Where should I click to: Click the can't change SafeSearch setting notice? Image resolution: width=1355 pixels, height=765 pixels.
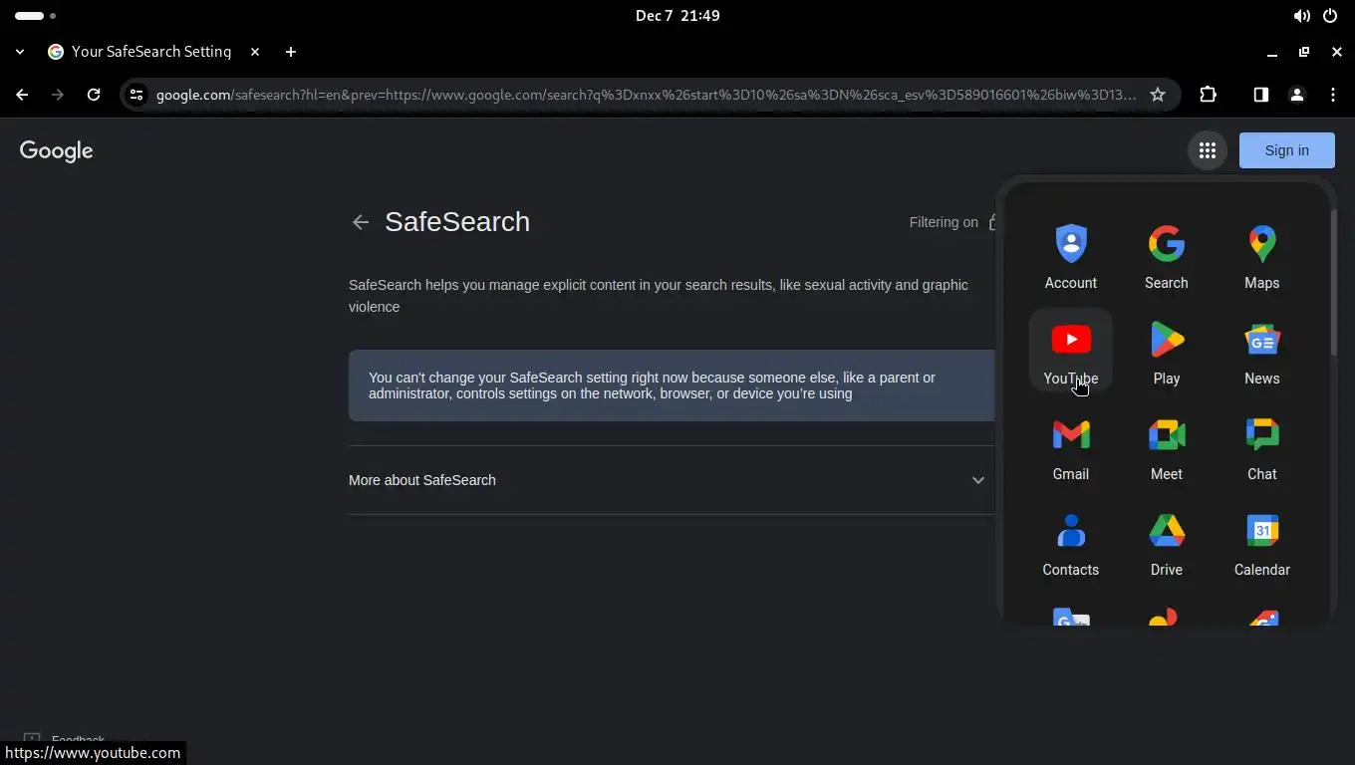[x=672, y=385]
